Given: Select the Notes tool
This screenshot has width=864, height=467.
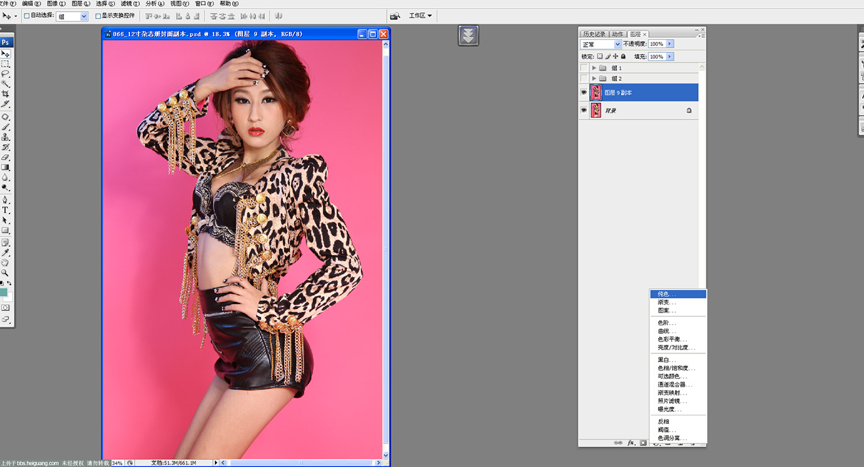Looking at the screenshot, I should (x=5, y=242).
